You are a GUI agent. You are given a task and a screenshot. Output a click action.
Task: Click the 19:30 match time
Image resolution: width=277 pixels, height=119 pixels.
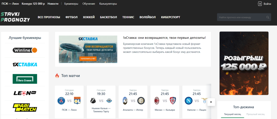101,94
